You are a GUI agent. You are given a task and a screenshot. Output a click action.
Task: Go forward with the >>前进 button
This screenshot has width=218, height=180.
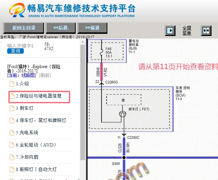92,28
